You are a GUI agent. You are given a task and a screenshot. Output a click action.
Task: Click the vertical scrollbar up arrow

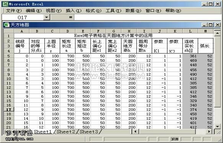point(217,33)
